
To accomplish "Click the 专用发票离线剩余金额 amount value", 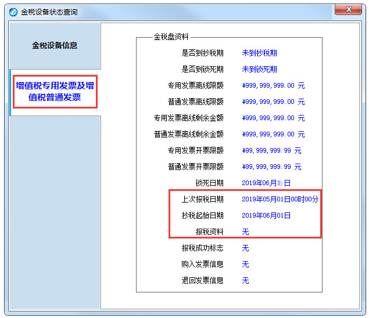I will pos(273,118).
